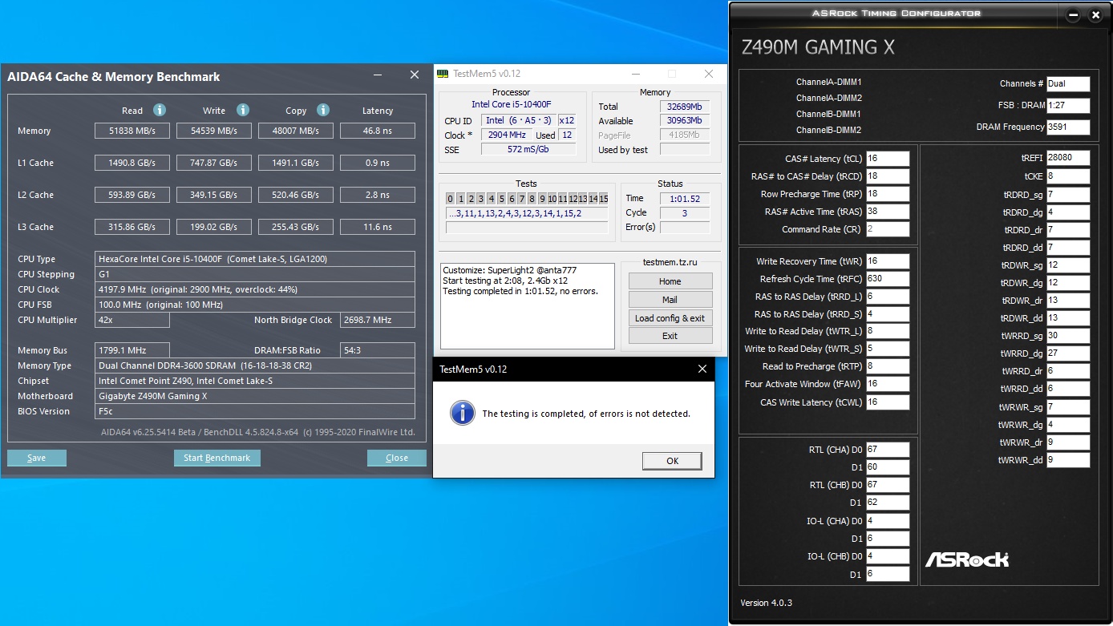Select the Channels # field showing Dual
The height and width of the screenshot is (626, 1113).
[1068, 83]
